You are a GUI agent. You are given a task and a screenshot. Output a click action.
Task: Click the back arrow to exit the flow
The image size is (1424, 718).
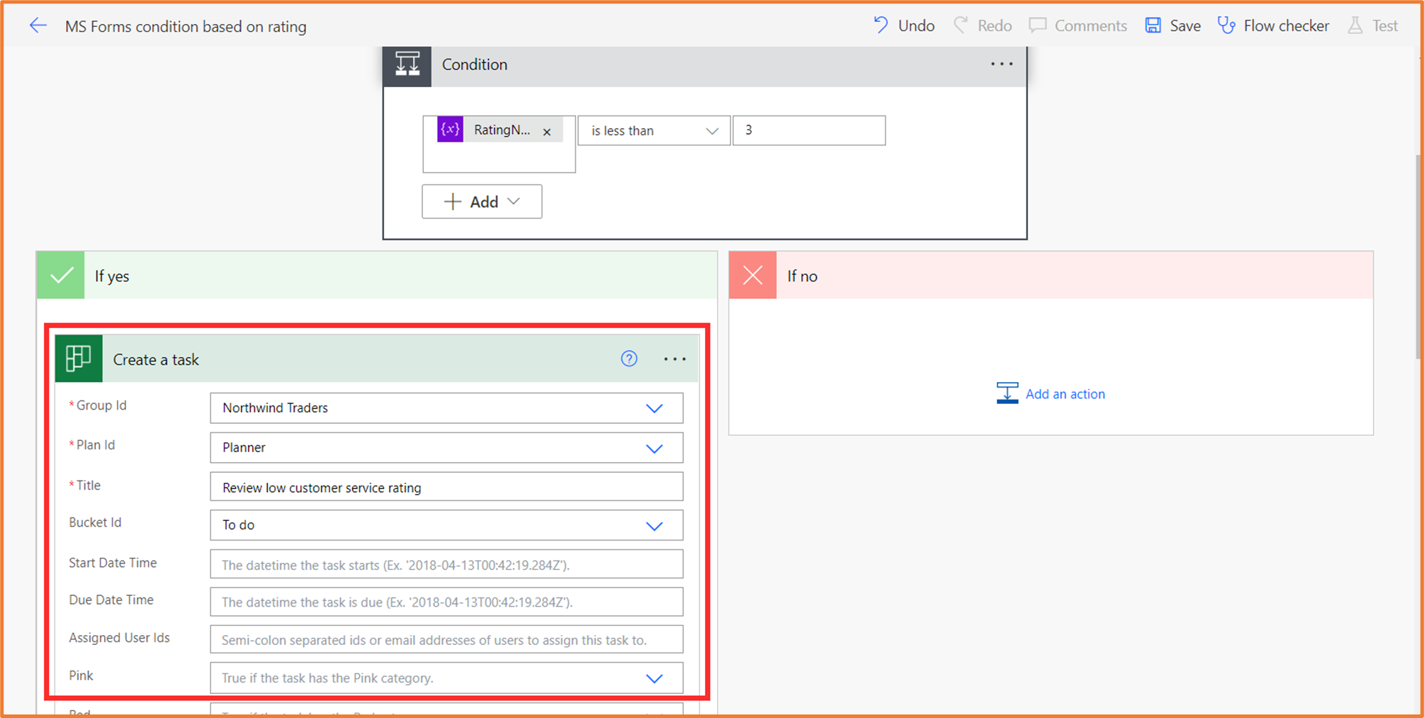(x=38, y=26)
